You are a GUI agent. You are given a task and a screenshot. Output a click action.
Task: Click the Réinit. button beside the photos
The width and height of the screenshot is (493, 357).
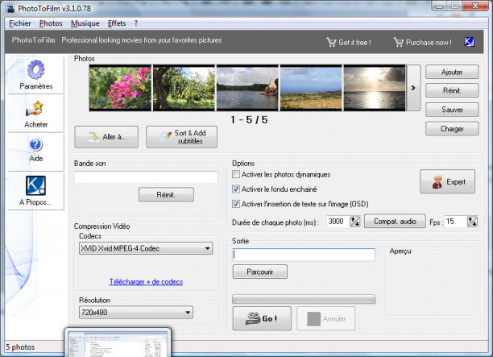[x=452, y=90]
